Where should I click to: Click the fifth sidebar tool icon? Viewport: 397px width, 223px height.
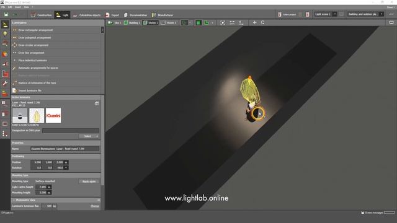point(5,64)
